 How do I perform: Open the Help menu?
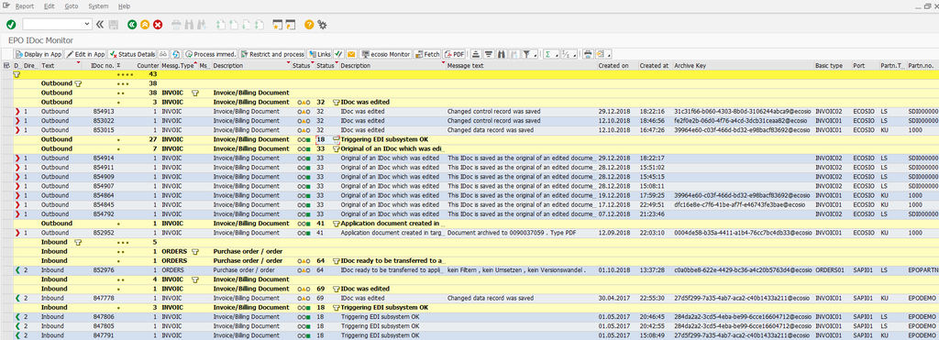(x=124, y=6)
